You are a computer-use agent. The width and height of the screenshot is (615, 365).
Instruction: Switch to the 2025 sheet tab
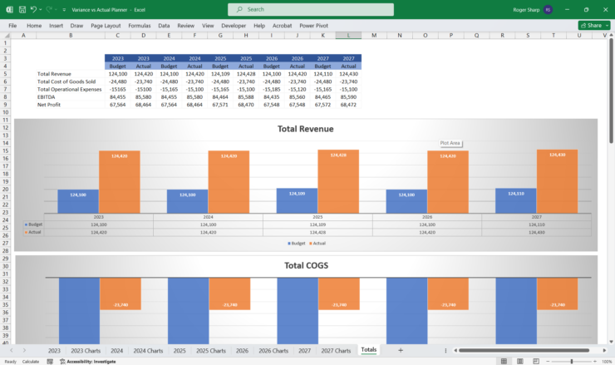[x=180, y=351]
